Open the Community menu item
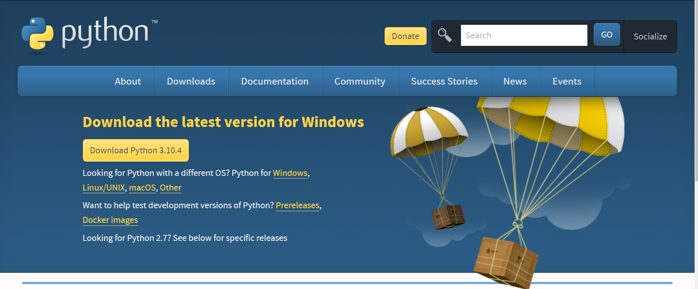The width and height of the screenshot is (698, 289). pos(360,81)
